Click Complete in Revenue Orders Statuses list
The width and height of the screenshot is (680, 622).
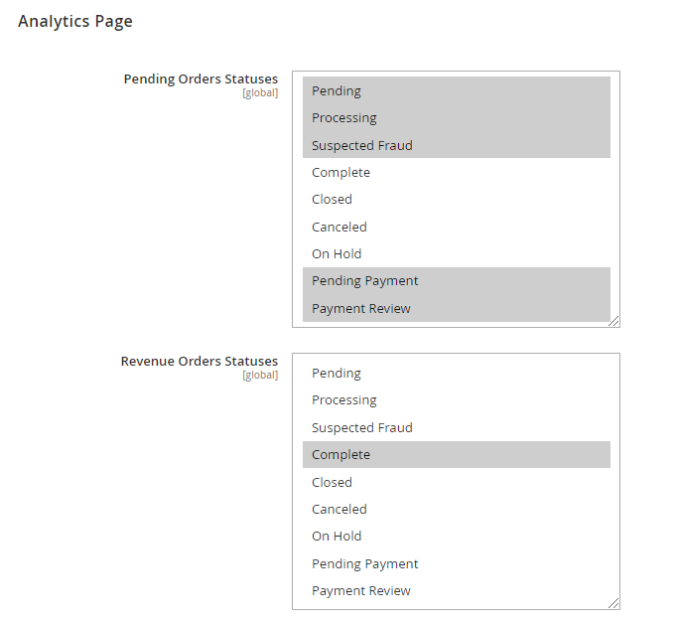[340, 455]
